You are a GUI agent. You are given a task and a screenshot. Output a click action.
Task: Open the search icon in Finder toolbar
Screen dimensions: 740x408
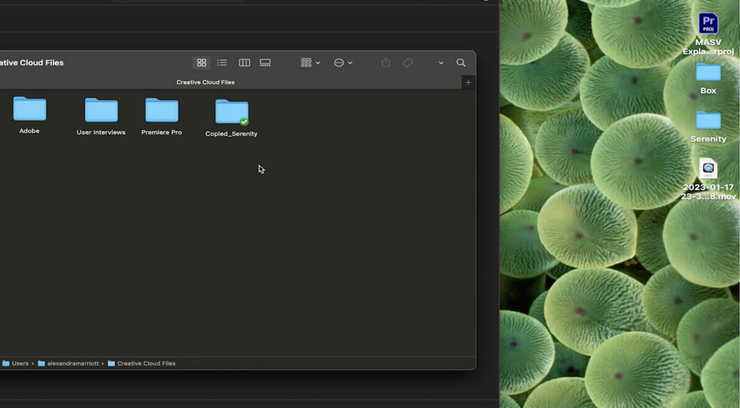click(461, 62)
